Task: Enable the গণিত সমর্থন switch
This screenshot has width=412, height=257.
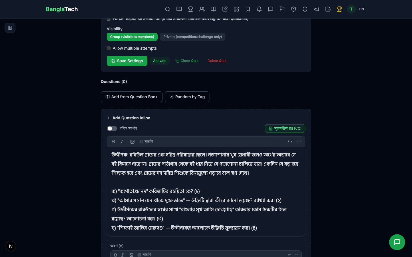Action: (x=112, y=128)
